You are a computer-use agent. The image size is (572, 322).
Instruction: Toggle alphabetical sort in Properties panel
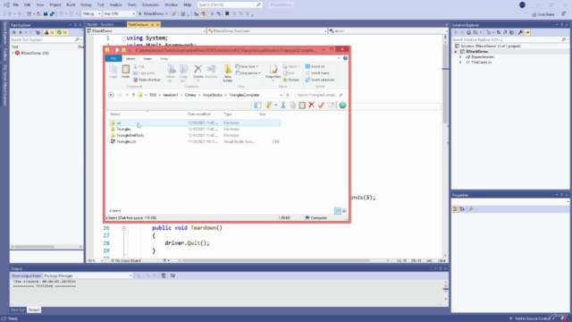[x=462, y=209]
